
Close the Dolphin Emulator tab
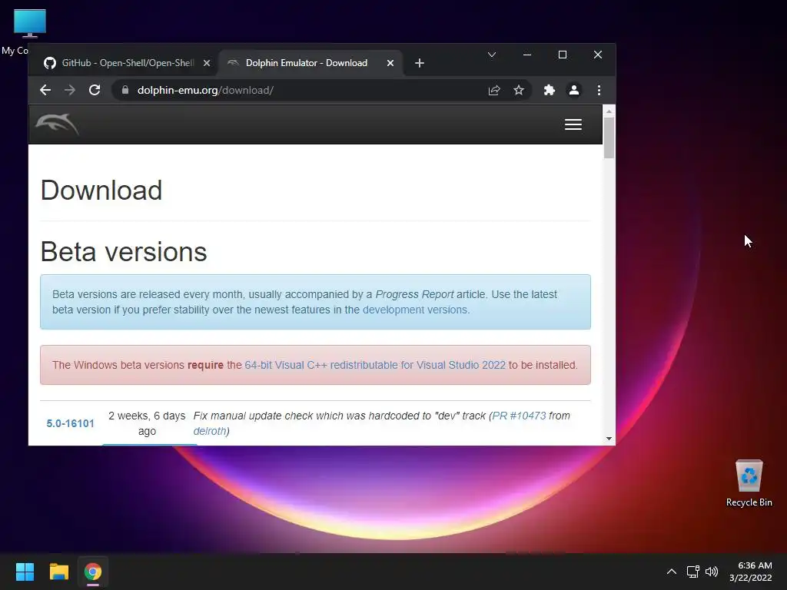390,63
